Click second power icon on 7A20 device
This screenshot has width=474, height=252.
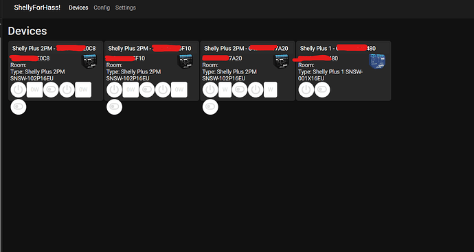coord(256,90)
